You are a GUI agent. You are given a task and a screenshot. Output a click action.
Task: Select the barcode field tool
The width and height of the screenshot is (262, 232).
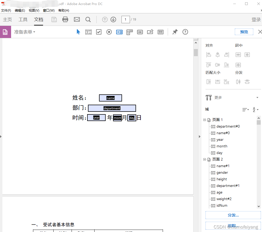pyautogui.click(x=161, y=32)
